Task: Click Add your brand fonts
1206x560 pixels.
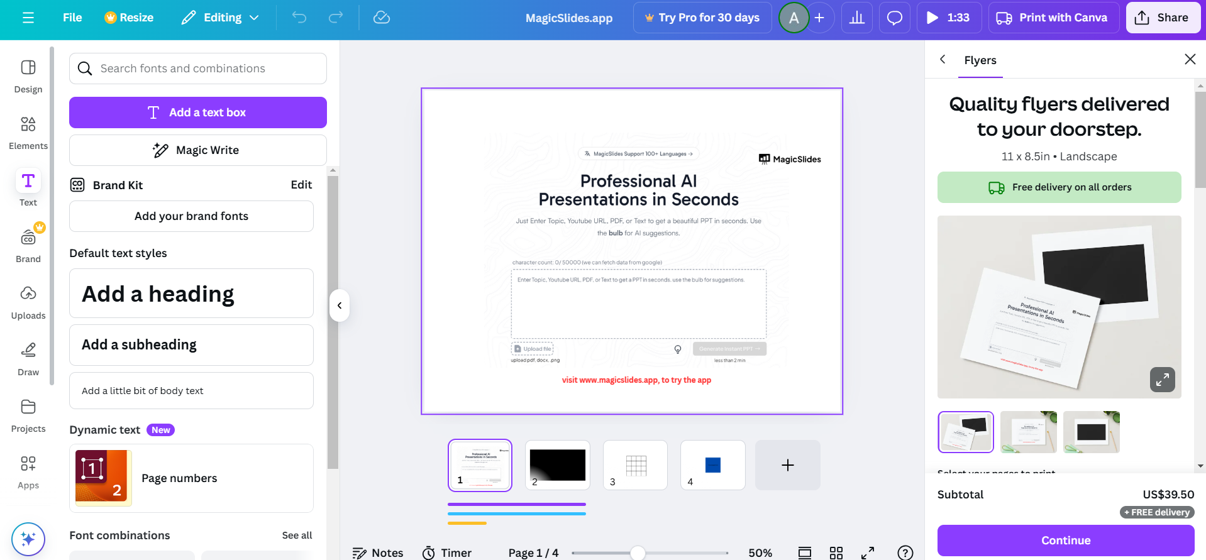Action: click(191, 216)
